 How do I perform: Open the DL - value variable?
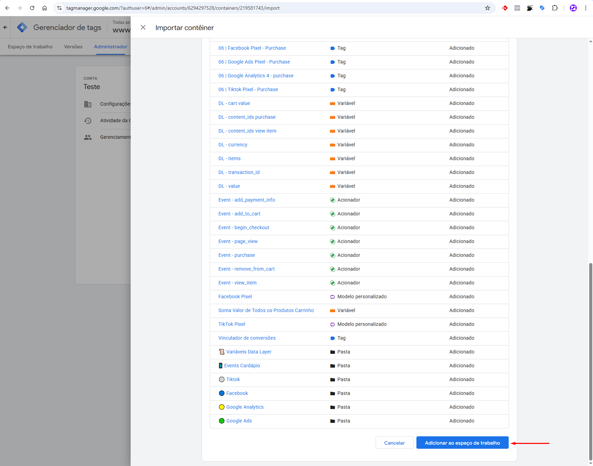[x=229, y=186]
